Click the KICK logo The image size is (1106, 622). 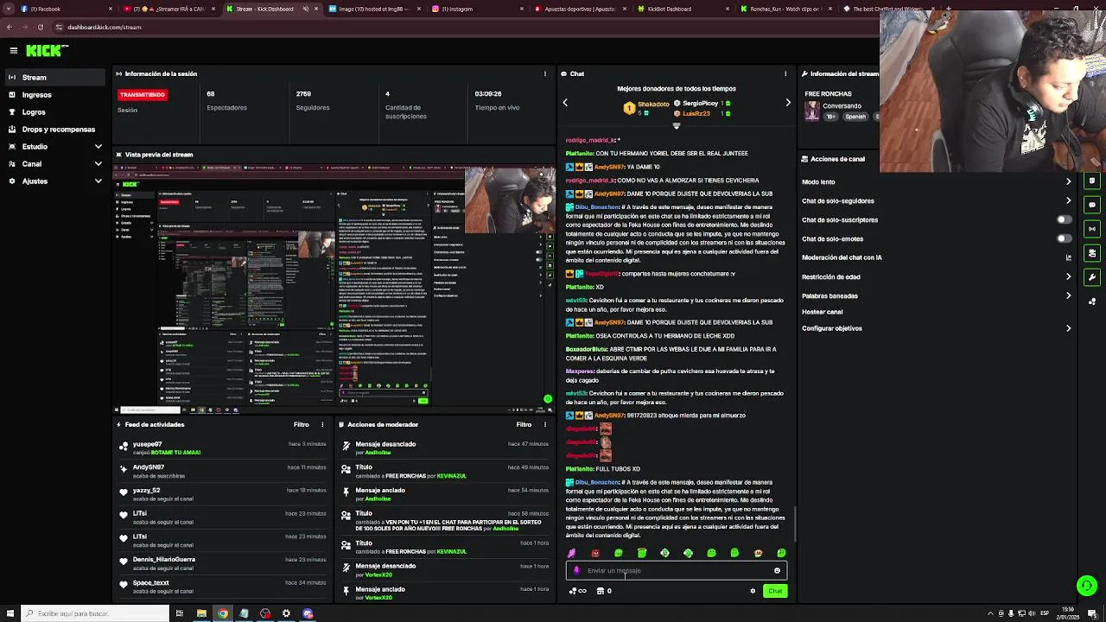click(43, 50)
